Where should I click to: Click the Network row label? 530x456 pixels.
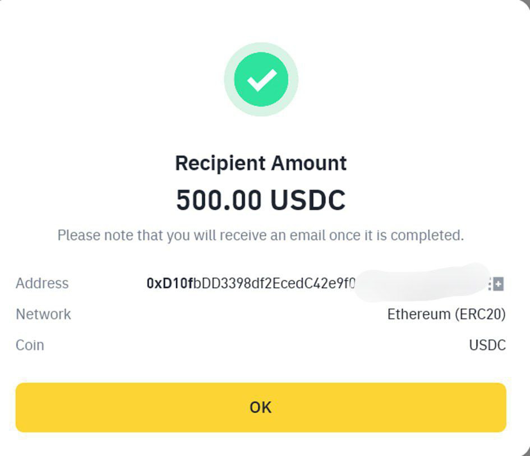tap(43, 314)
